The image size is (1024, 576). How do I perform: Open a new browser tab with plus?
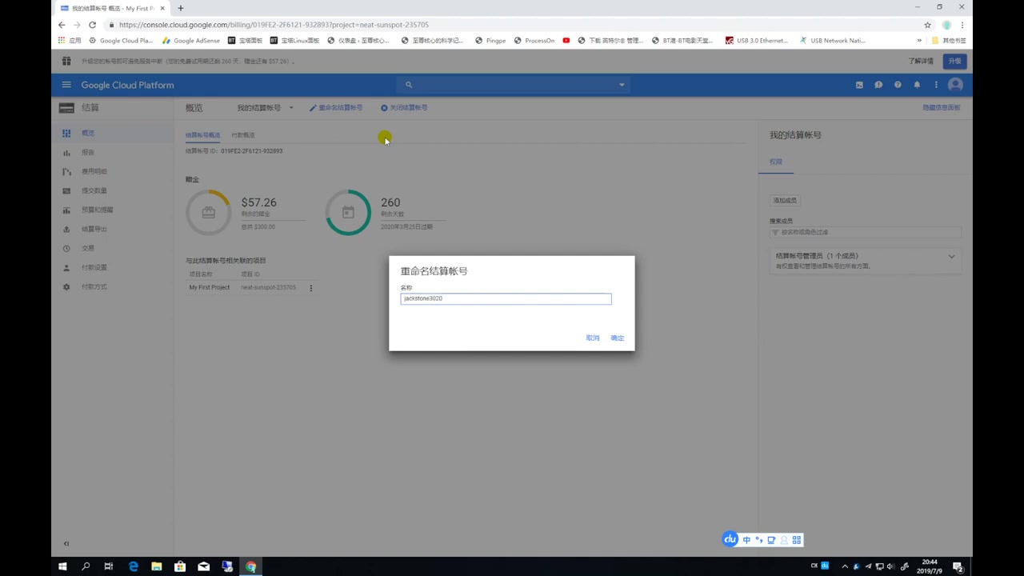[x=181, y=8]
